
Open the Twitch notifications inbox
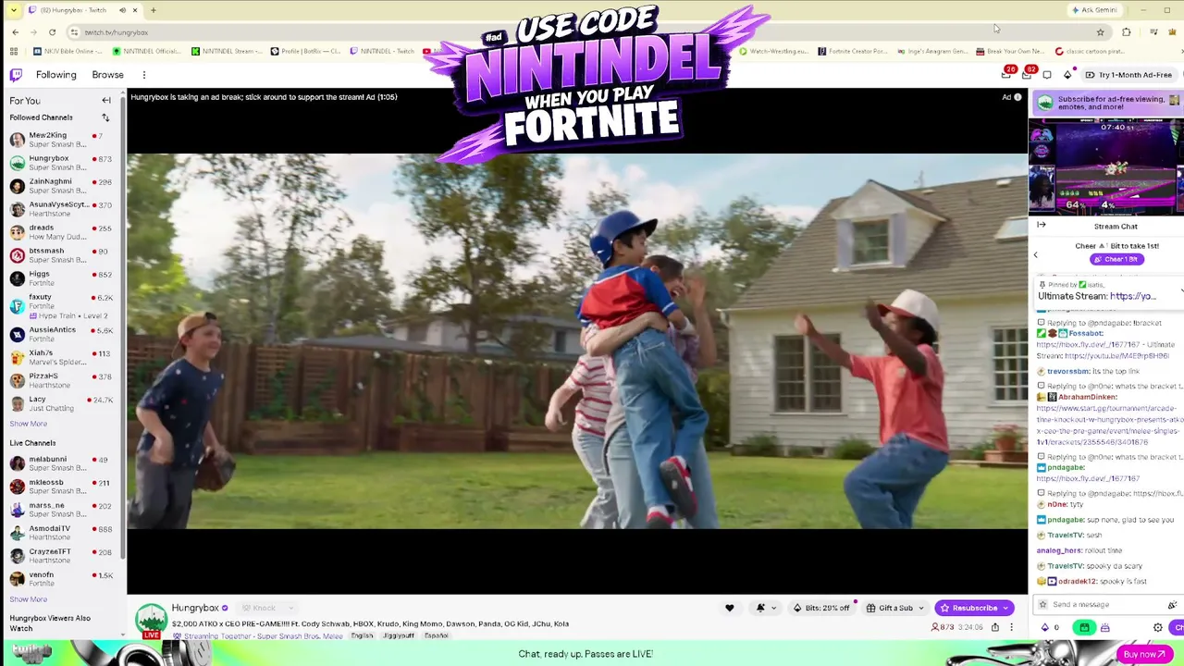[x=1027, y=74]
